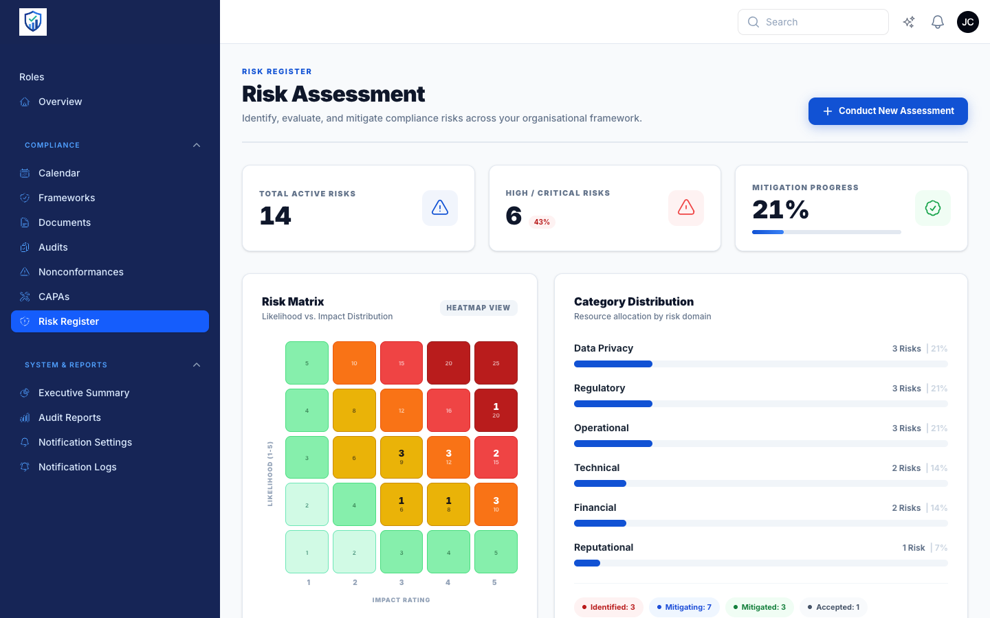This screenshot has height=618, width=990.
Task: Click the red alert icon on High / Critical Risks
Action: [686, 207]
